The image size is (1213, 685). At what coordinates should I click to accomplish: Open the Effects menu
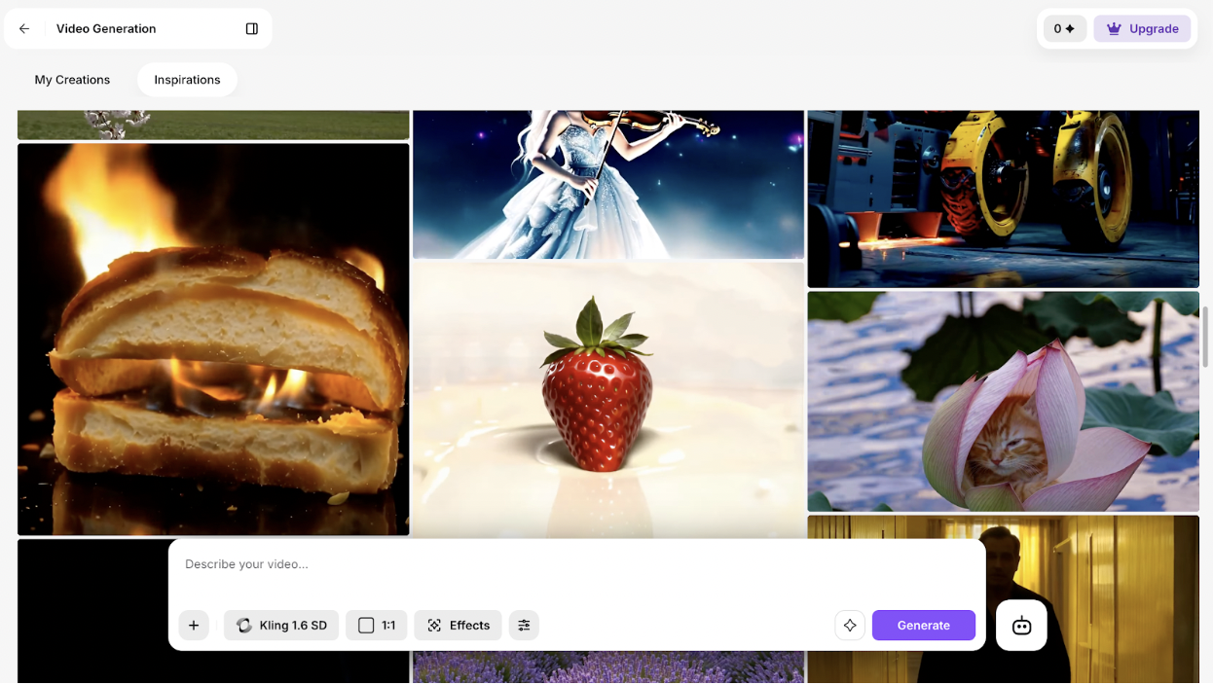(x=458, y=626)
